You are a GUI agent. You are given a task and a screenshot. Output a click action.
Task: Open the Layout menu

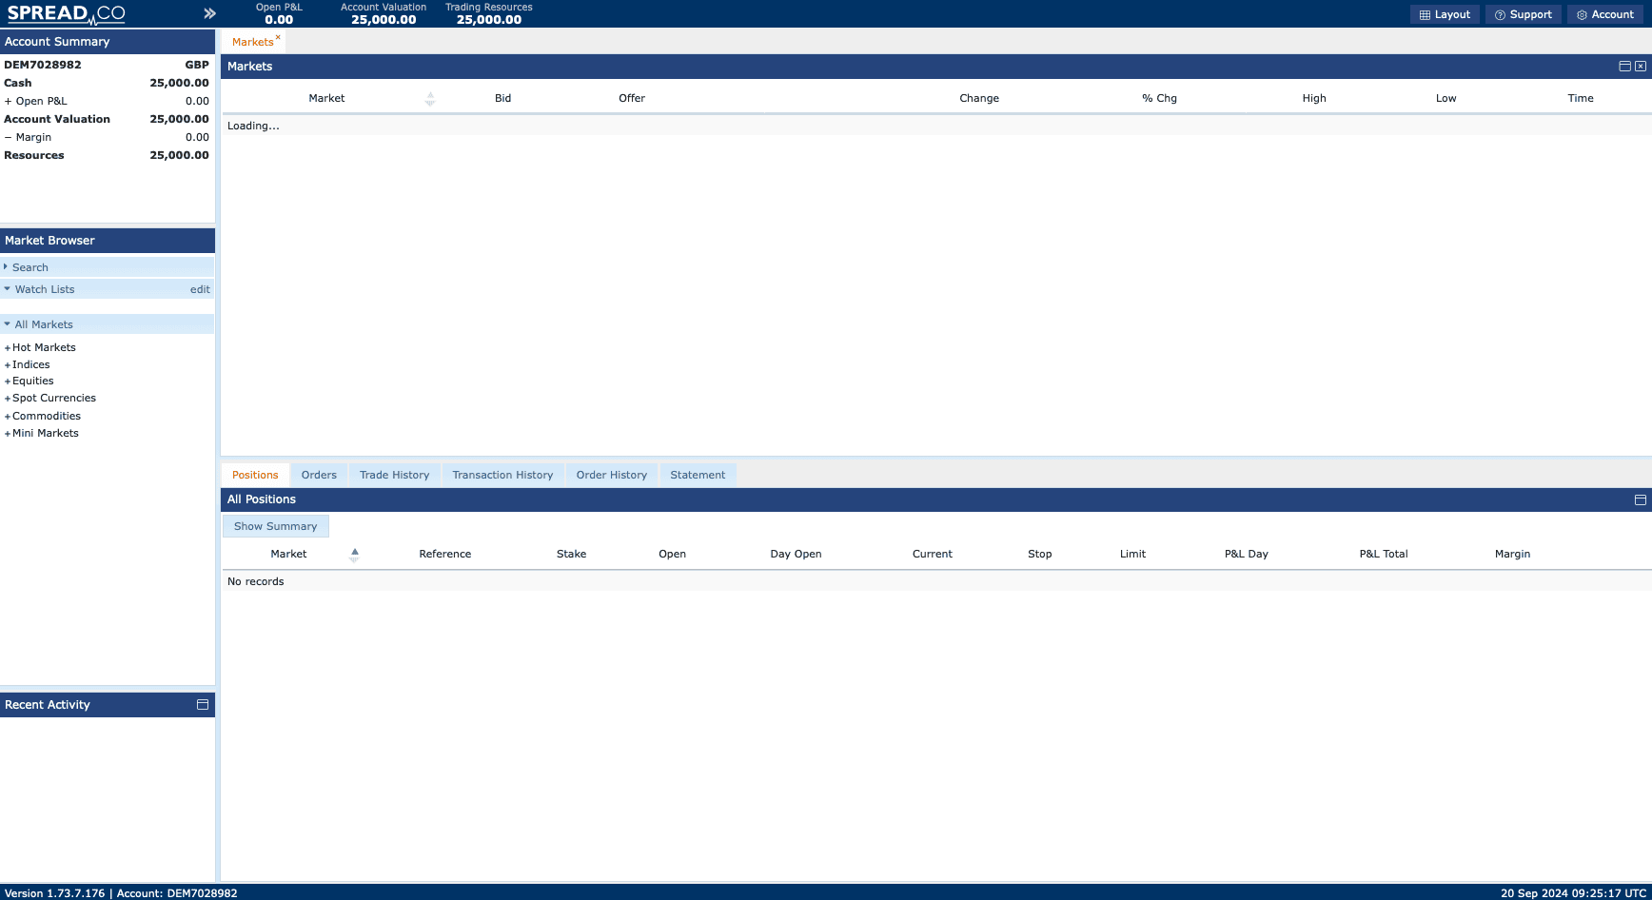click(x=1445, y=14)
